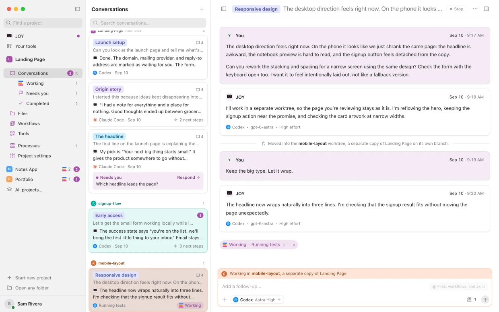Open the Early access conversation
Image resolution: width=499 pixels, height=312 pixels.
pos(148,231)
